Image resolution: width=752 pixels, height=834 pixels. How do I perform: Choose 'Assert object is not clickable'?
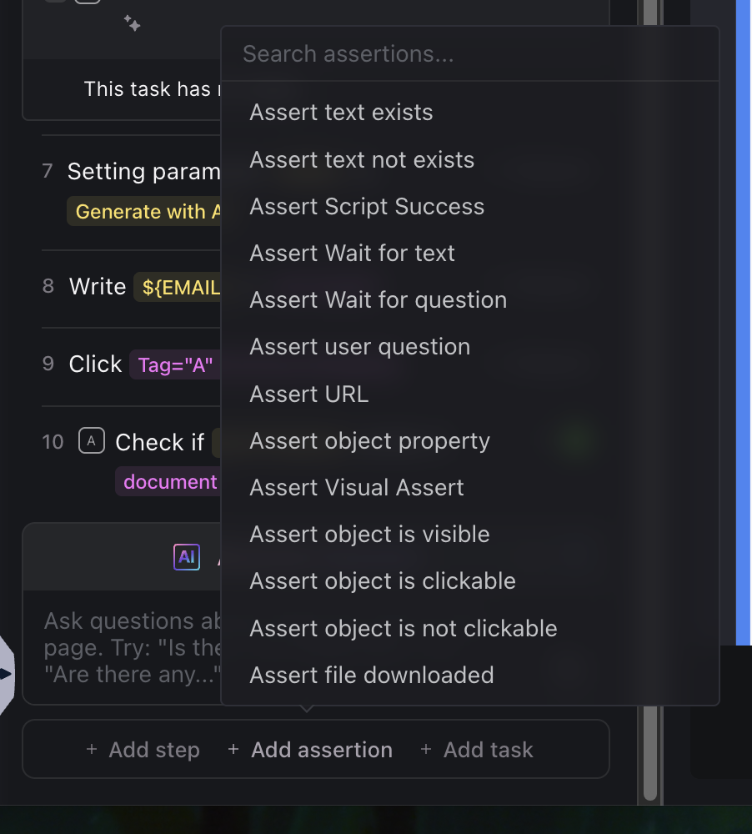pyautogui.click(x=403, y=628)
